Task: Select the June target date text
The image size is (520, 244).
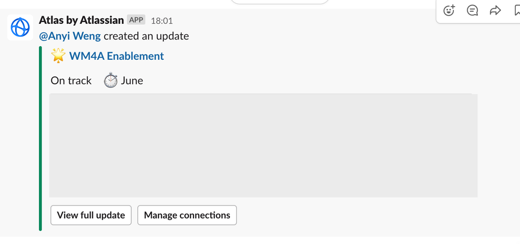Action: coord(132,80)
